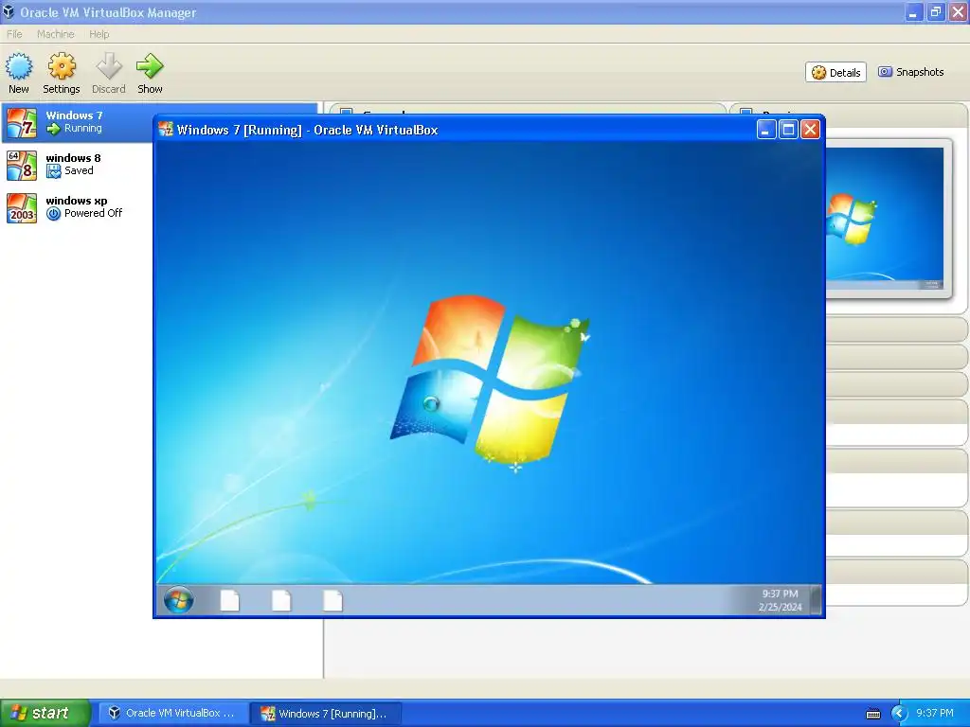Open the Windows 7 guest Start orb
Viewport: 970px width, 727px height.
(179, 600)
